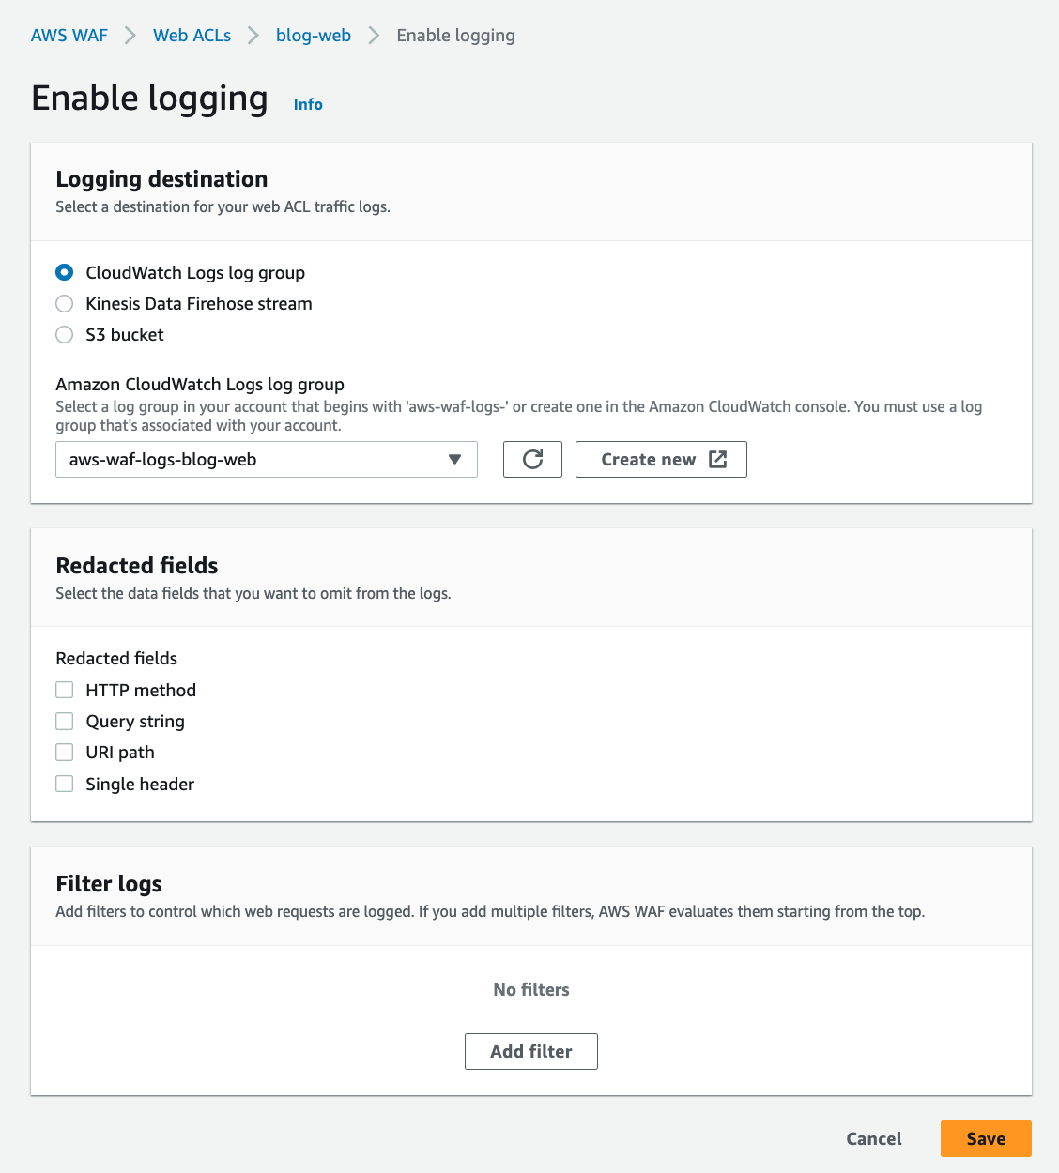Open the blog-web breadcrumb link

(314, 35)
